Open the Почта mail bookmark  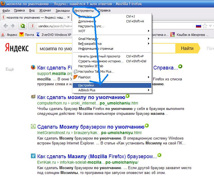(x=27, y=35)
